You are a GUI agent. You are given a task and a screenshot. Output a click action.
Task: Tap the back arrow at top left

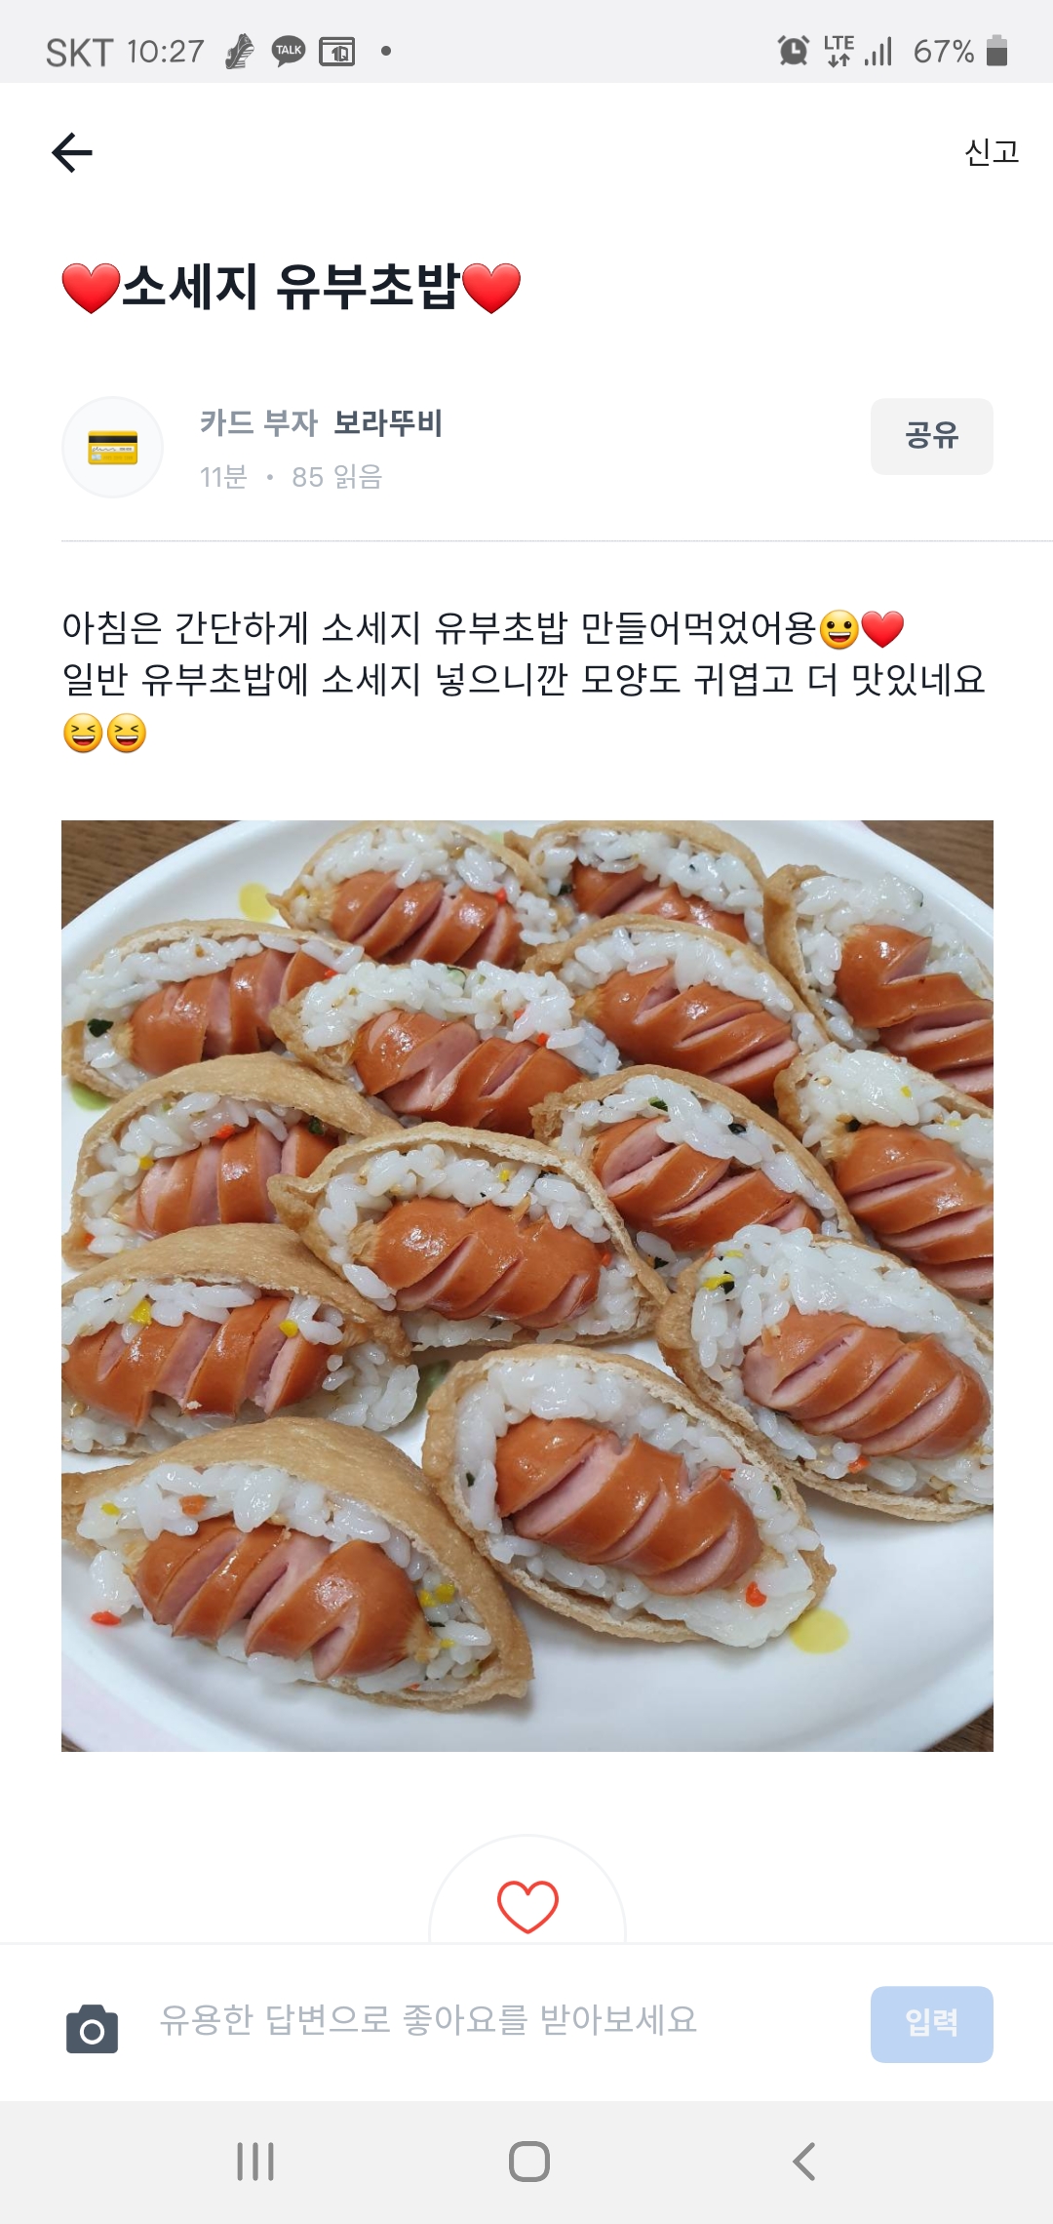[72, 152]
